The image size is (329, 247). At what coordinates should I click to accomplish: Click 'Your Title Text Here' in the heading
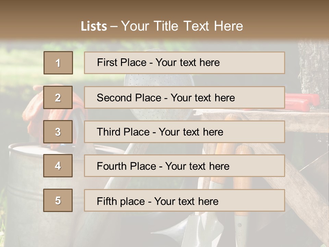point(182,26)
